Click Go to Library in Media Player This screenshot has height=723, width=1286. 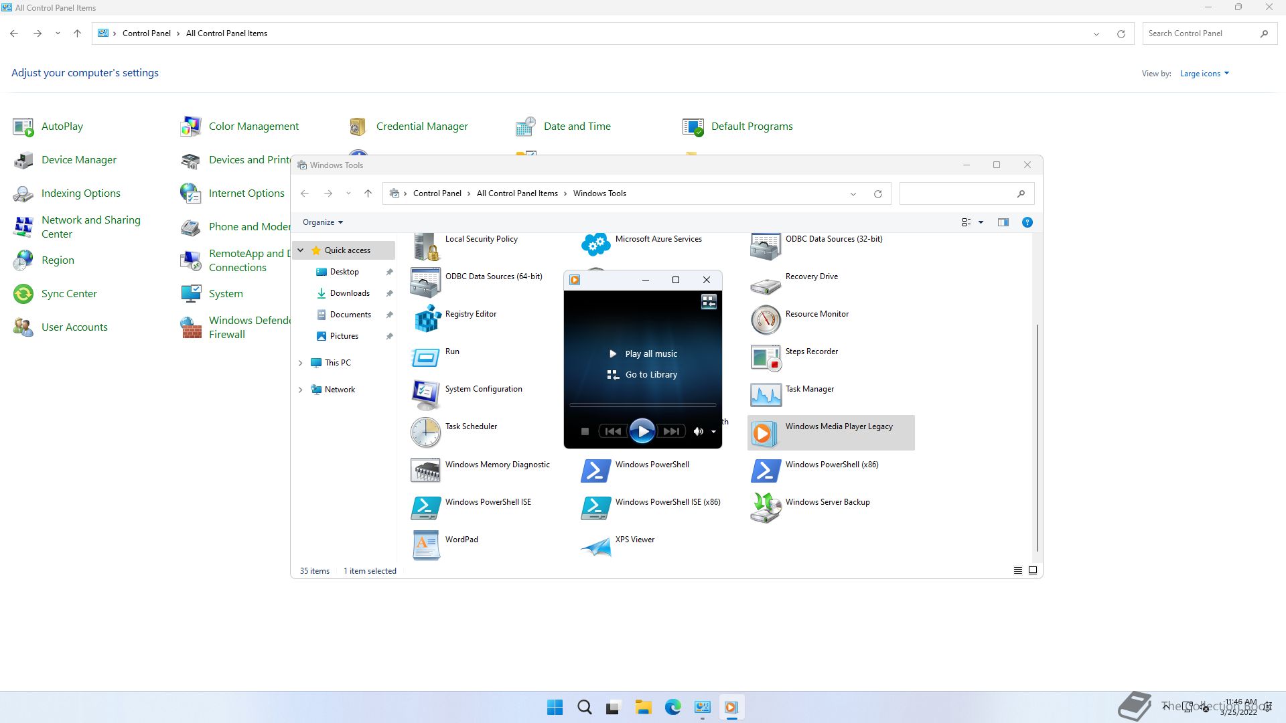click(650, 375)
